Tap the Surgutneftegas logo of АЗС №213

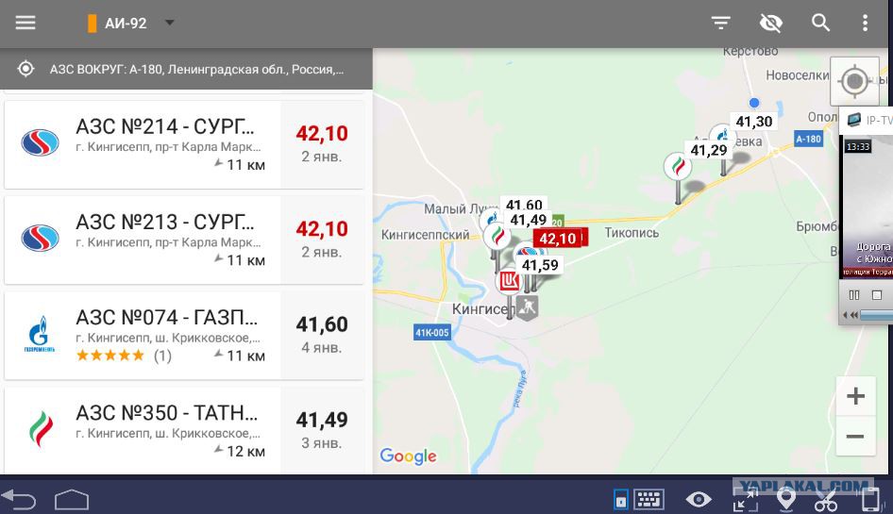(x=40, y=238)
